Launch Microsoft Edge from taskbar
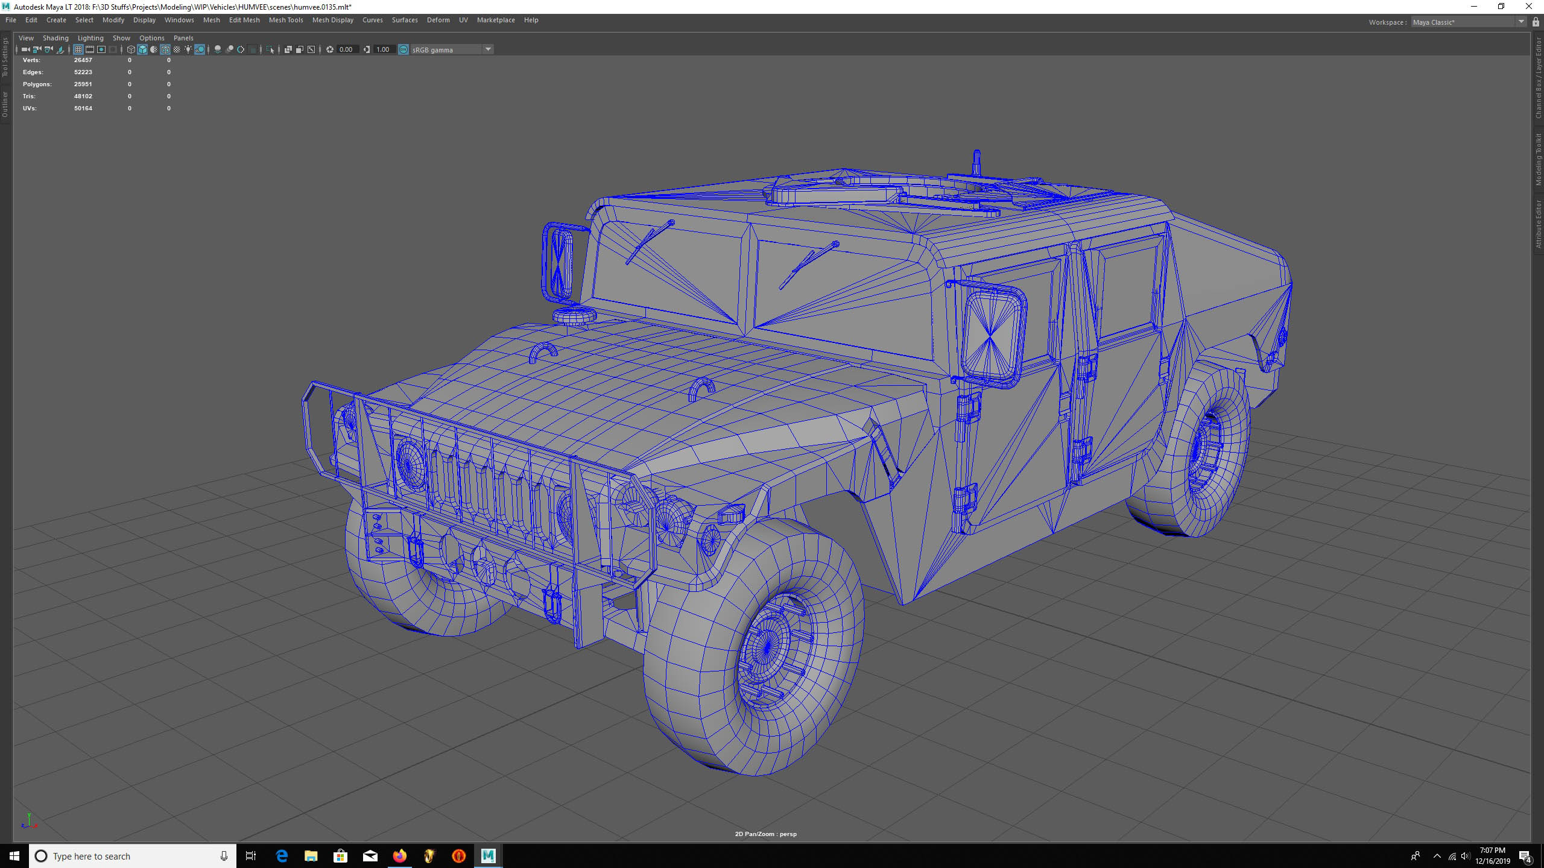 coord(282,856)
